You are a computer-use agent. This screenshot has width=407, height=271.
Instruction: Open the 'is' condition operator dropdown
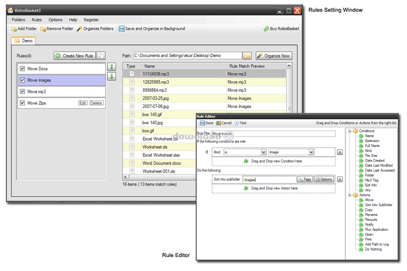click(264, 152)
